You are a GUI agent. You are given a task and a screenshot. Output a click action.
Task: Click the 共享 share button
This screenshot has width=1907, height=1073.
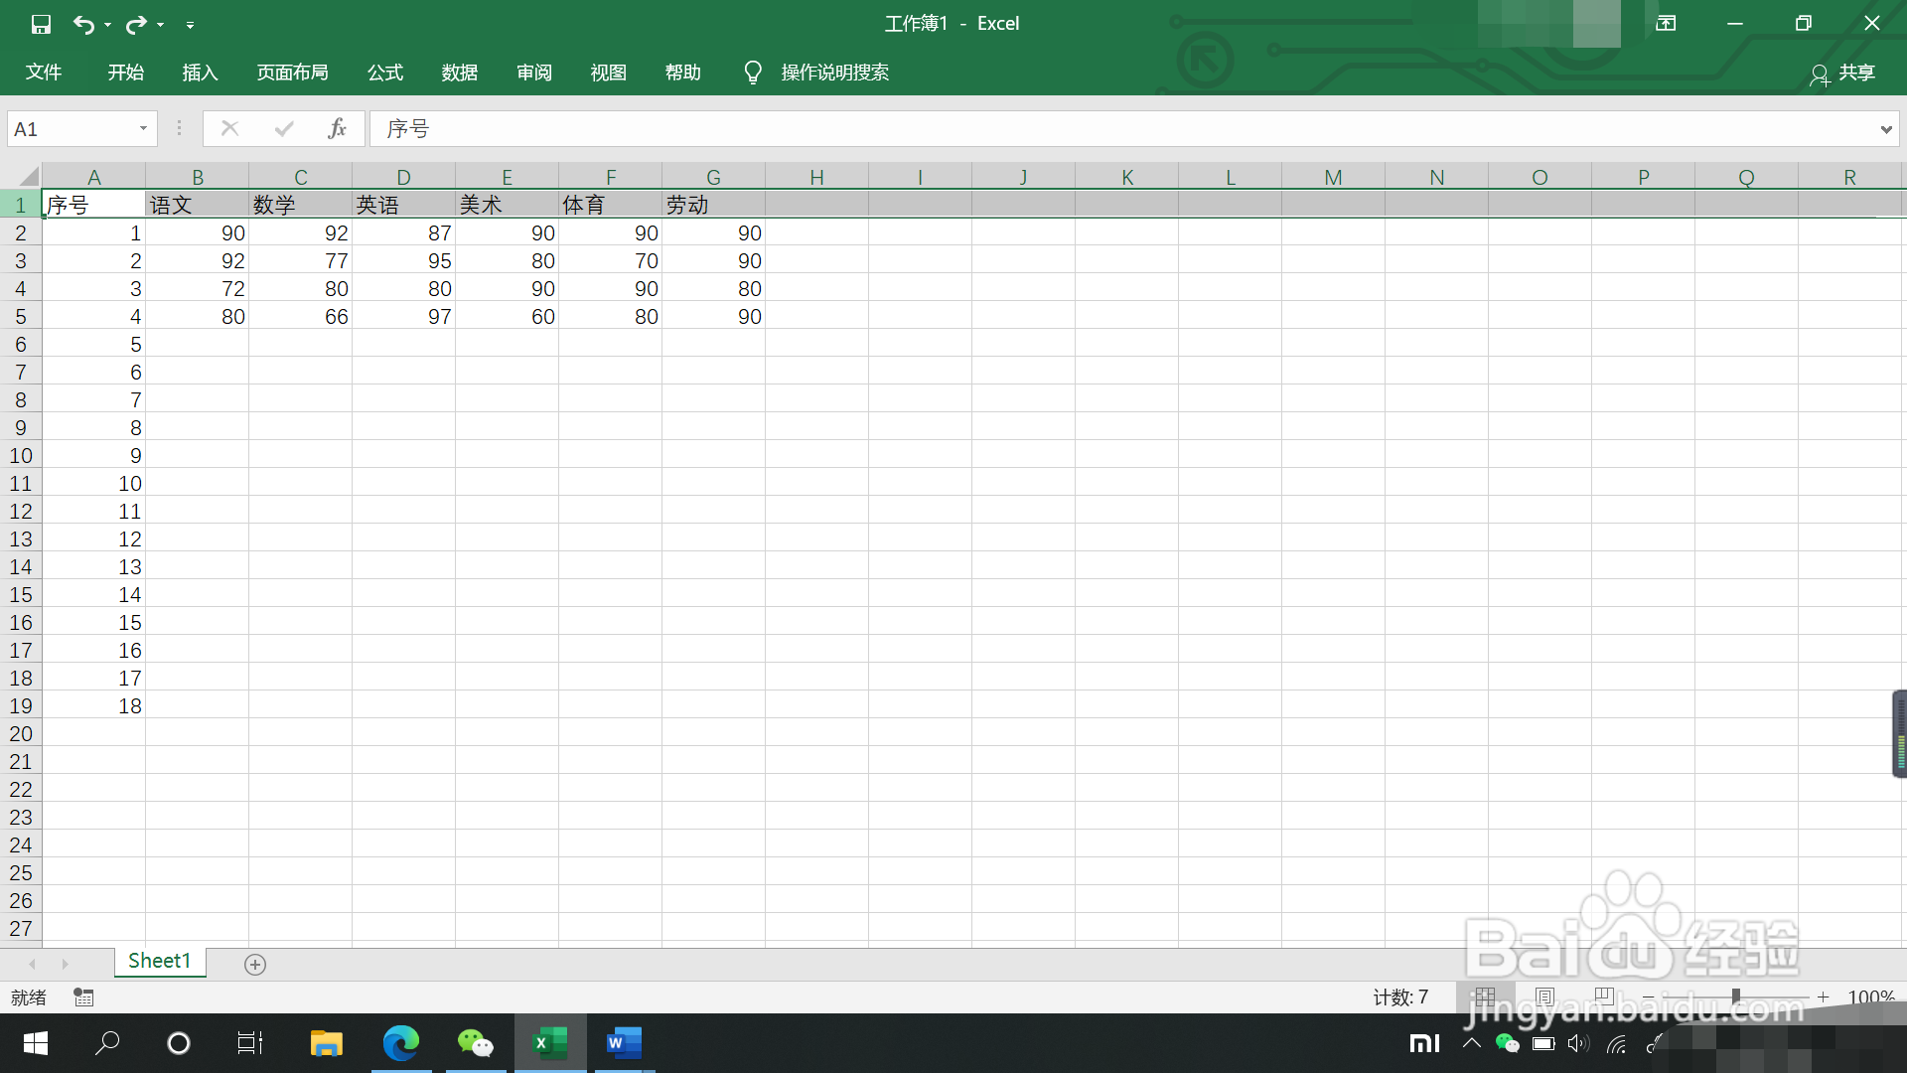pyautogui.click(x=1843, y=74)
